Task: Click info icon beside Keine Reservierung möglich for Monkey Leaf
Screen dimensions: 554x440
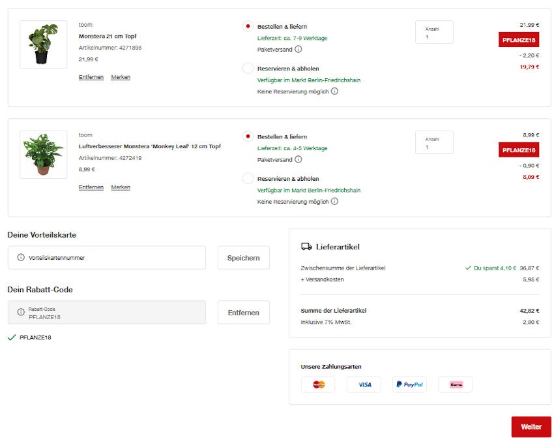Action: pos(334,202)
